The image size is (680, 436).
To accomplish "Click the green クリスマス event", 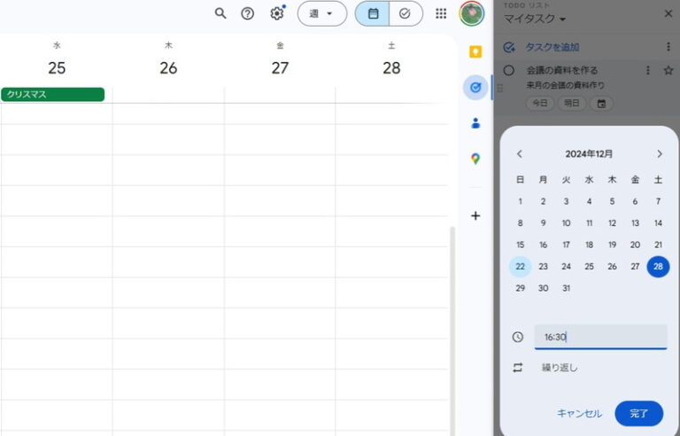I will tap(53, 94).
